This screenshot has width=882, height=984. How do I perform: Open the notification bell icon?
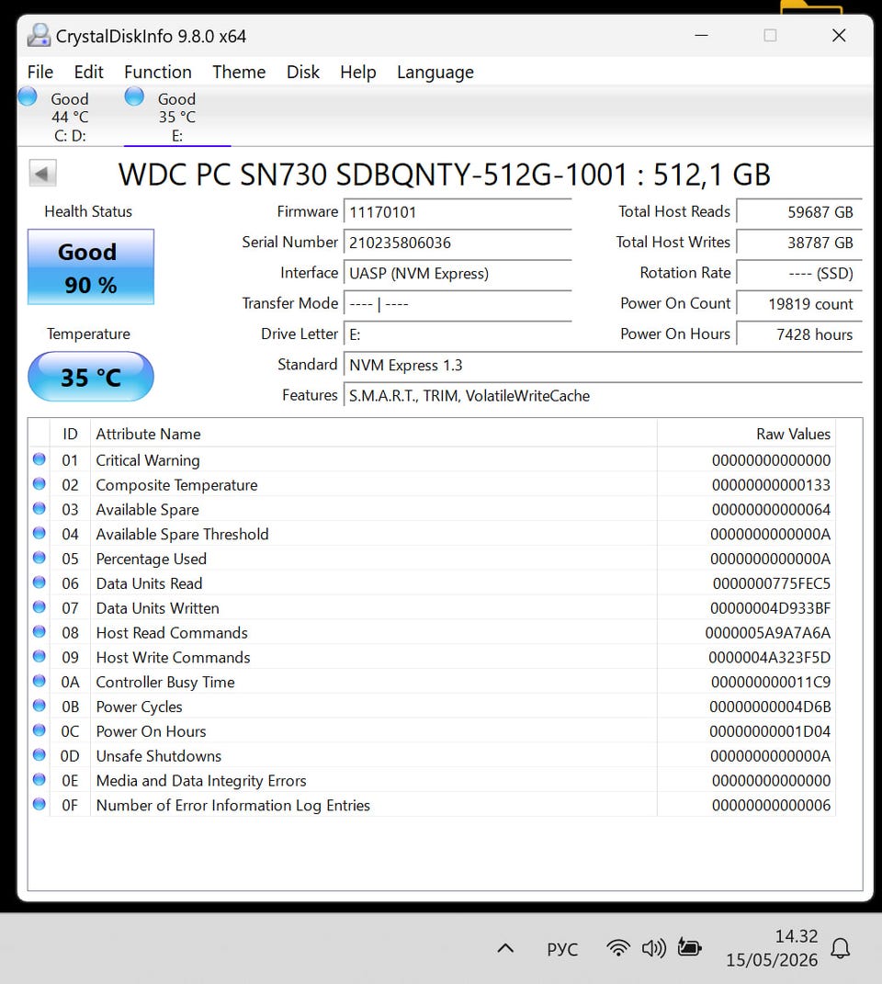(841, 948)
